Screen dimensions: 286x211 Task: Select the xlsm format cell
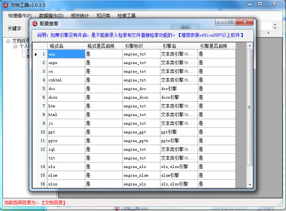tap(66, 175)
